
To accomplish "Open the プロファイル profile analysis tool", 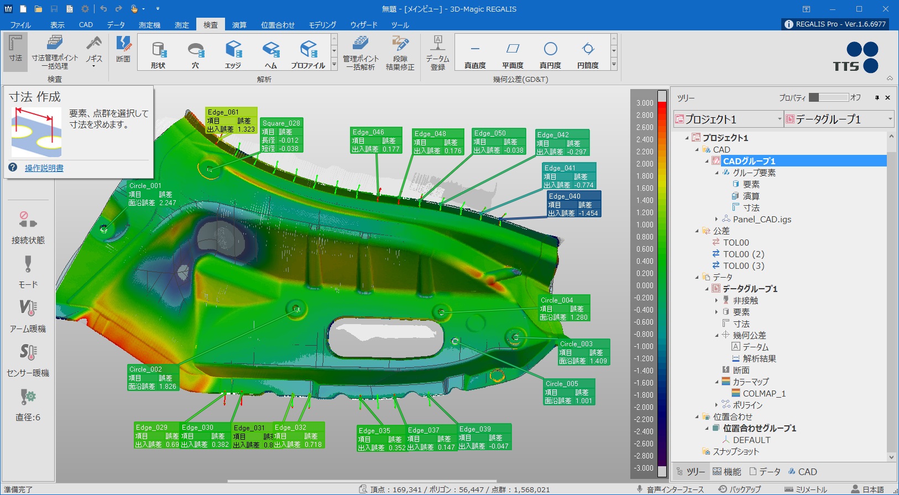I will point(308,54).
